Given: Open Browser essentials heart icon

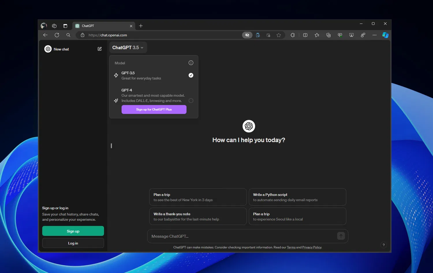Looking at the screenshot, I should [x=340, y=35].
